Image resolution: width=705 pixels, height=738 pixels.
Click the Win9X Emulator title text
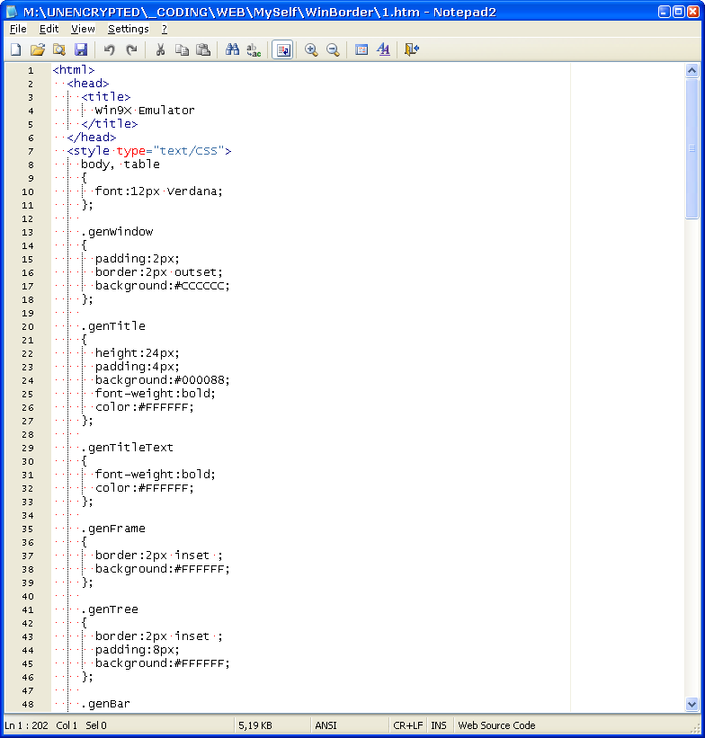(x=145, y=111)
